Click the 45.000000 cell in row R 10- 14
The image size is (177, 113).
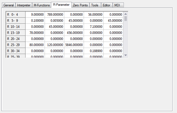[55, 27]
